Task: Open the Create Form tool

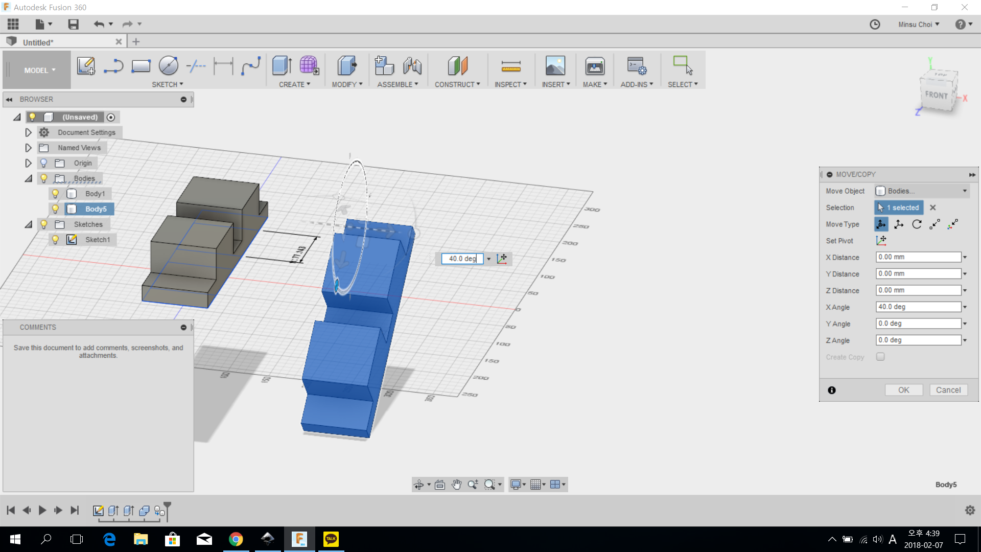Action: point(309,66)
